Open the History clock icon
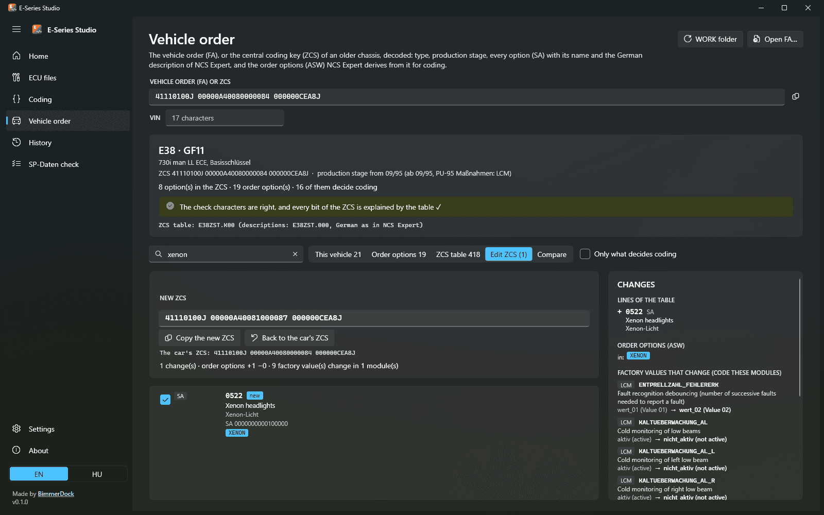 [x=16, y=142]
